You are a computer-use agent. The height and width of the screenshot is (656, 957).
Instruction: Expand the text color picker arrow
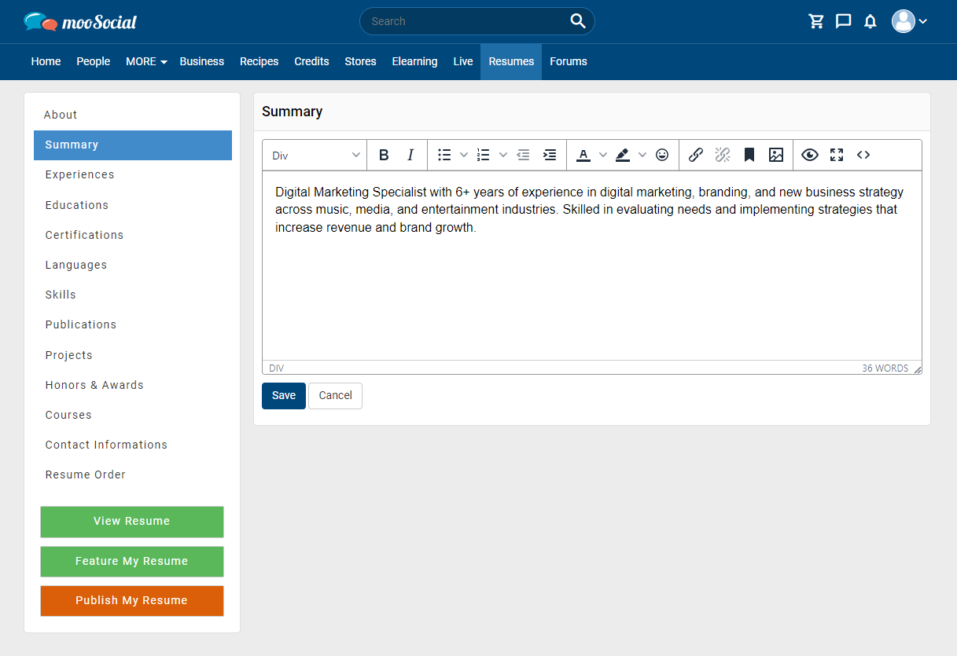(x=603, y=155)
